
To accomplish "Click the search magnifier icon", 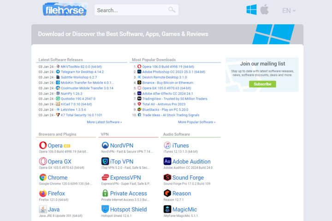I will click(172, 10).
